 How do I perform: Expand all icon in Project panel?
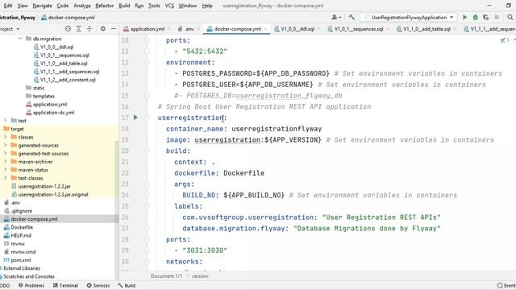tap(79, 29)
